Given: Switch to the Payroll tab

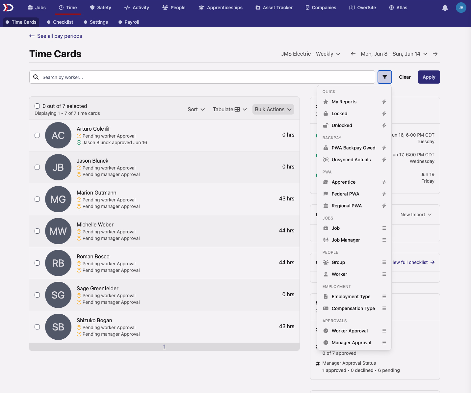Looking at the screenshot, I should point(129,22).
